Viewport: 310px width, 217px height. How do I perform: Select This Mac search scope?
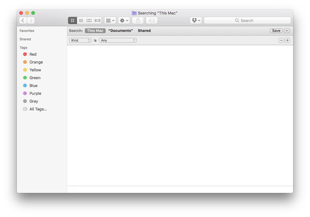95,31
